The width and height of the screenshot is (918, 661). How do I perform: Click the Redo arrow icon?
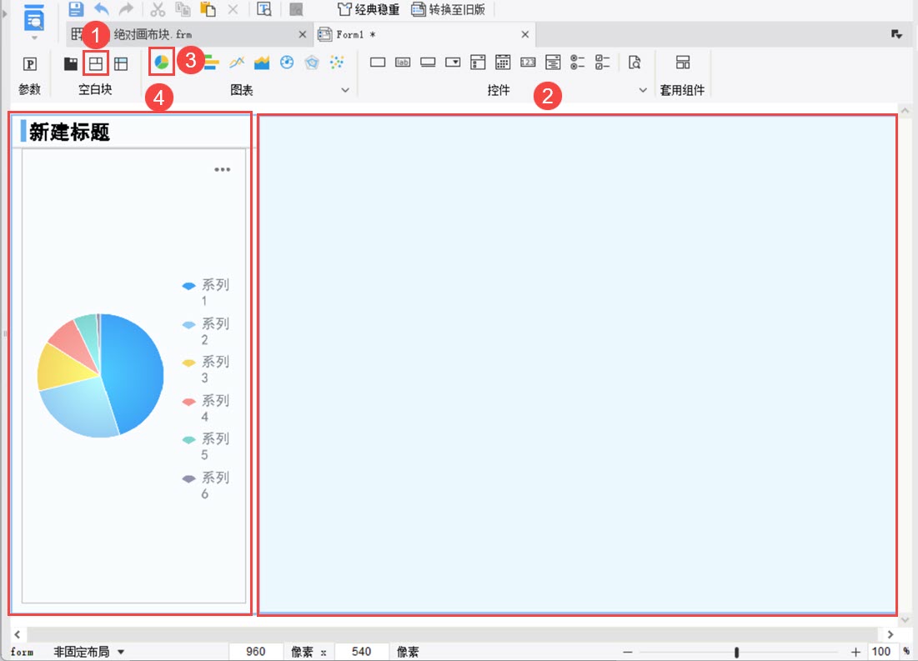pos(126,9)
